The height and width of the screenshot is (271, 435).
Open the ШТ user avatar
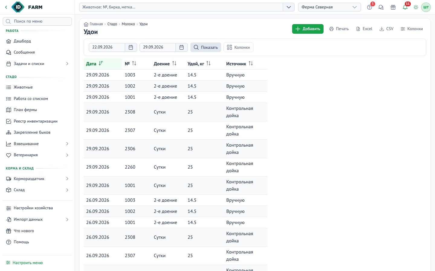426,7
